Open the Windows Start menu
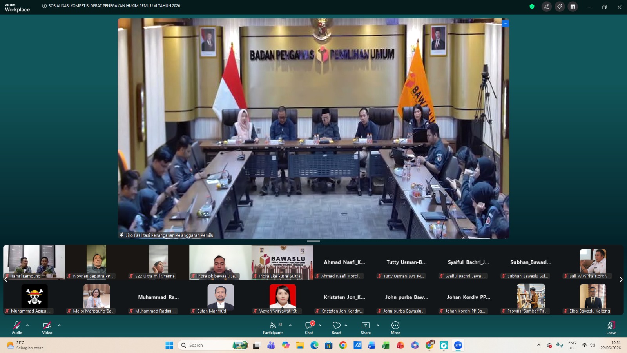Screen dimensions: 627x353 (169, 345)
